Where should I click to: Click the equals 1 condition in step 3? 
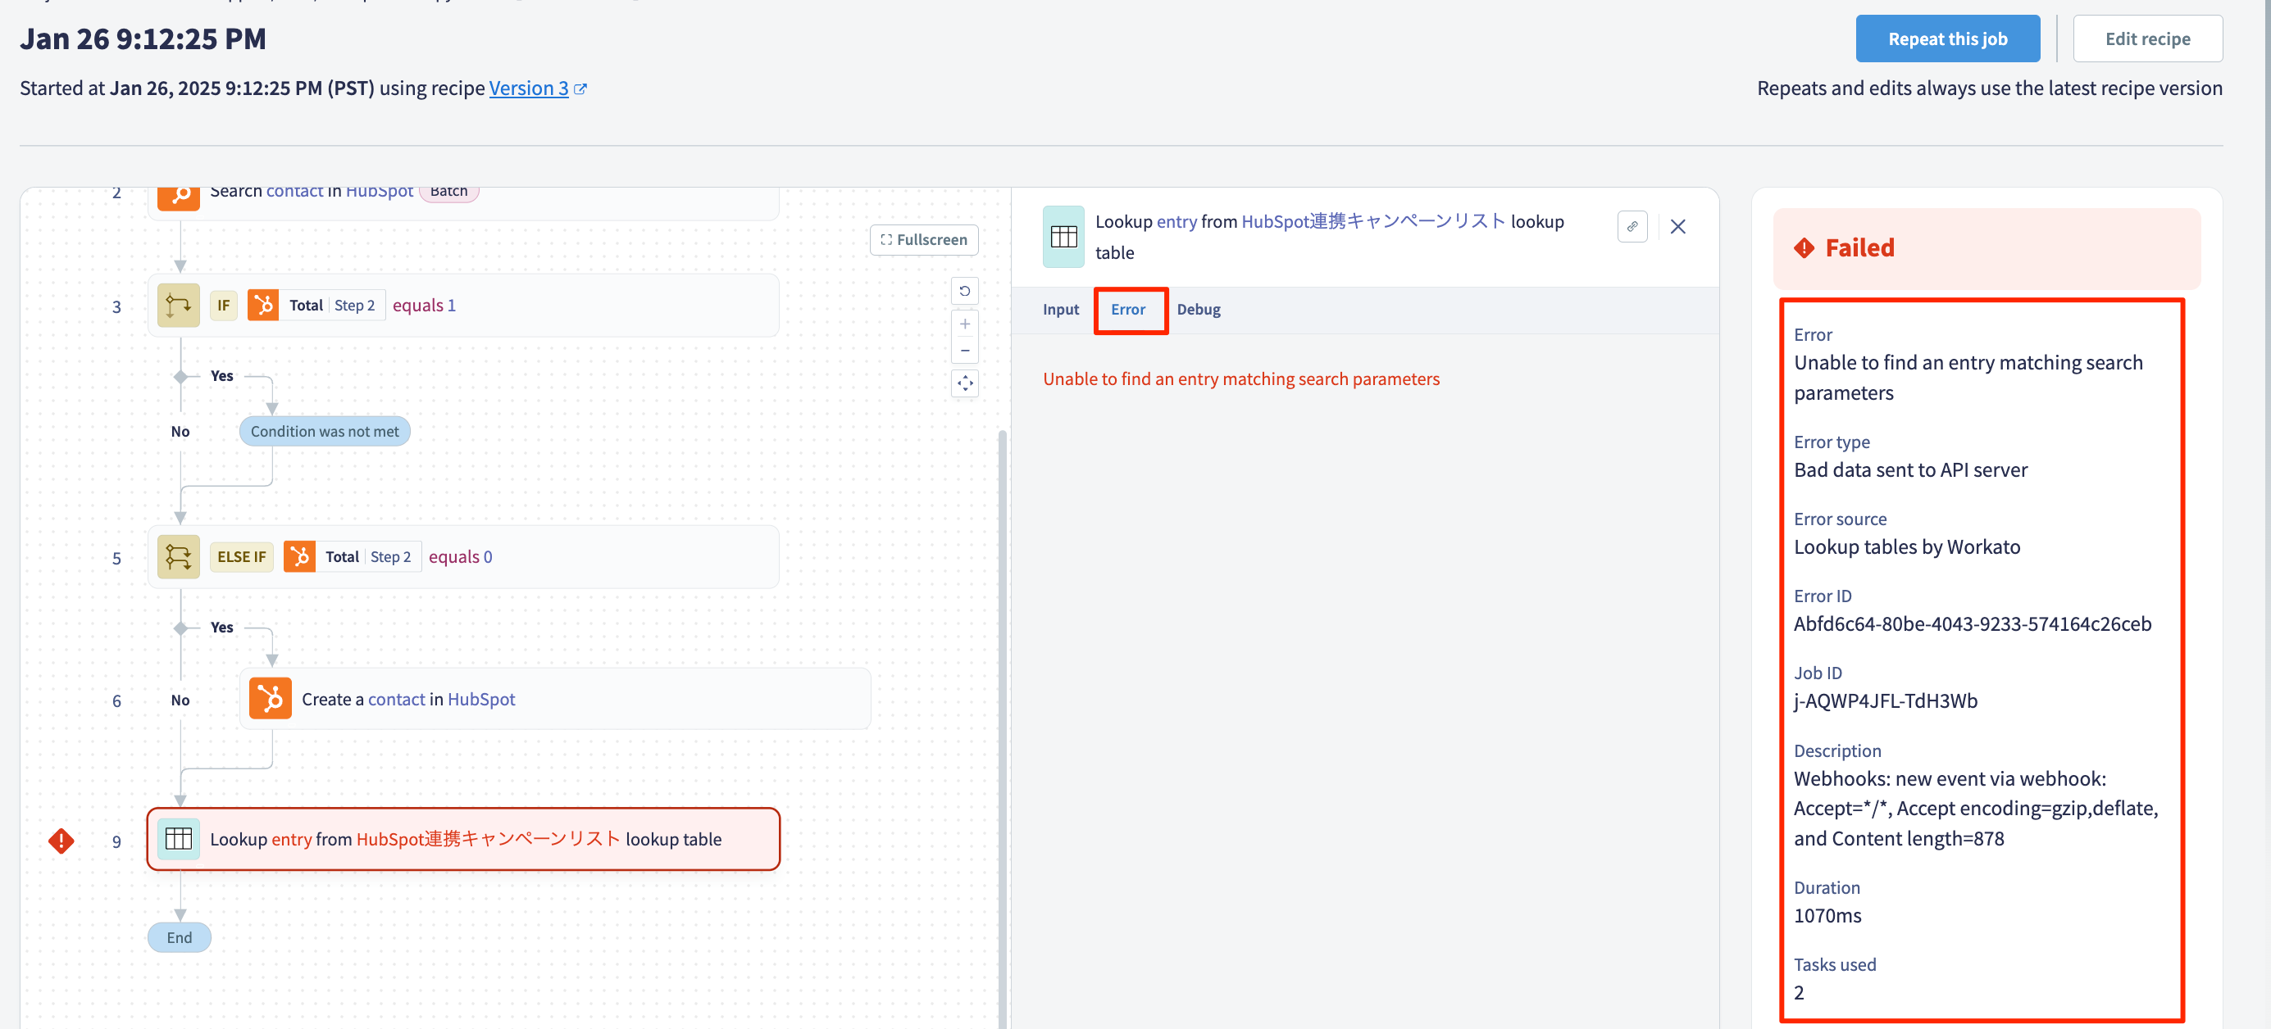(424, 306)
